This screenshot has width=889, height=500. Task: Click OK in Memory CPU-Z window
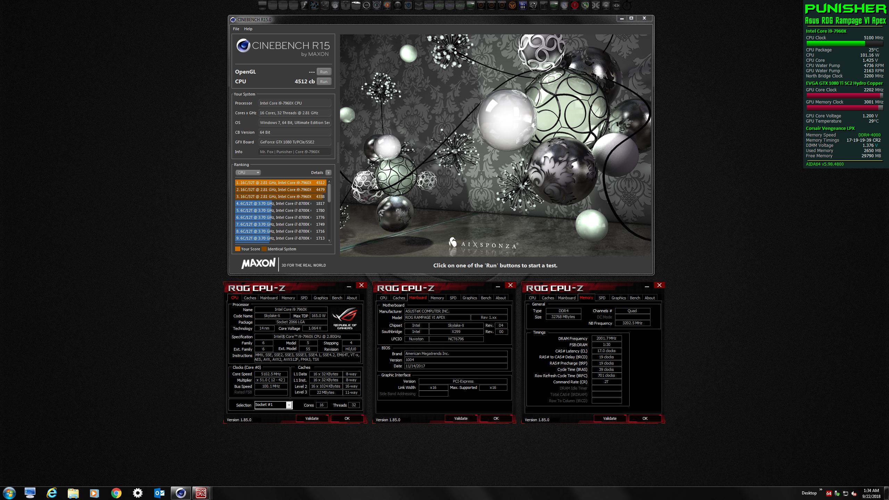[x=645, y=418]
